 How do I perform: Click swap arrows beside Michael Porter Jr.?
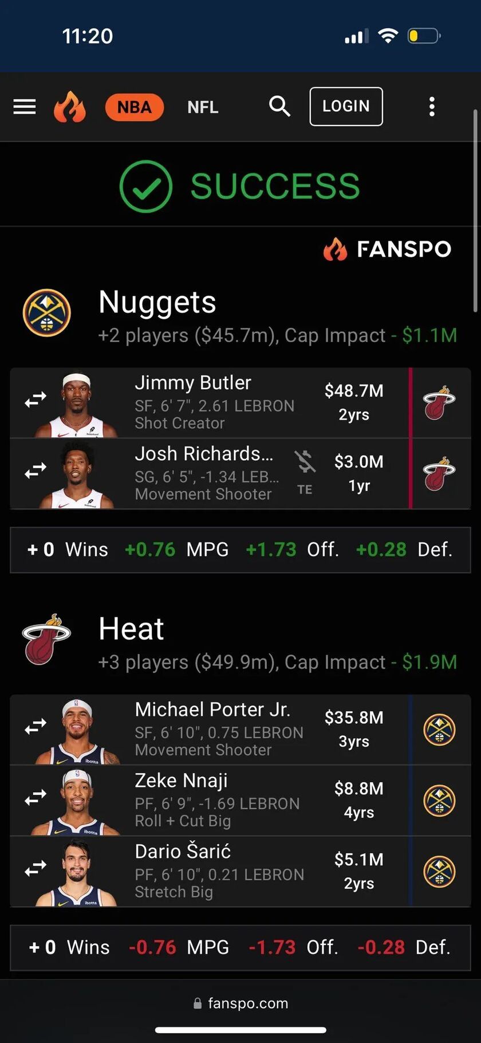(x=36, y=727)
